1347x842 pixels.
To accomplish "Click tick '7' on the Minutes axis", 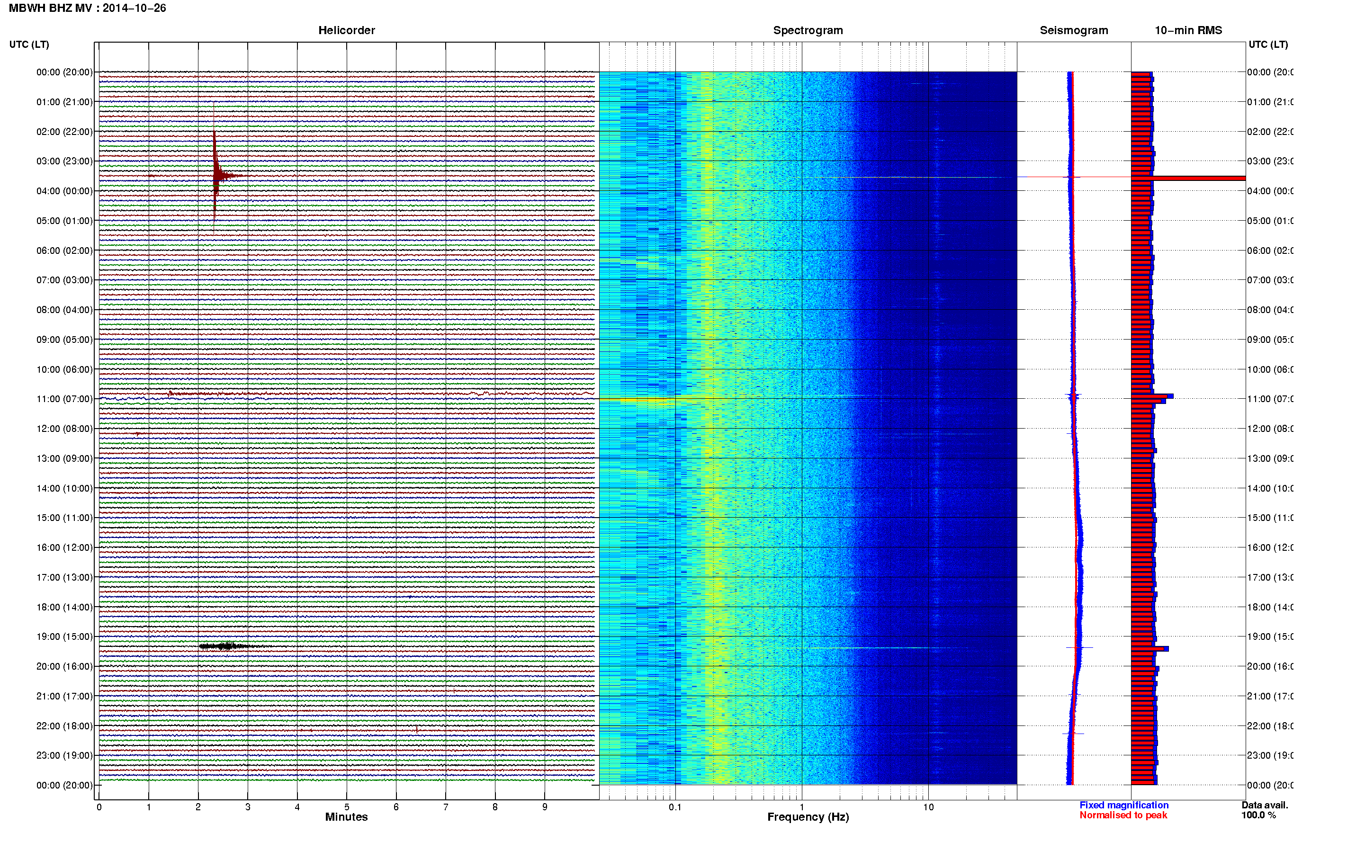I will pos(446,807).
